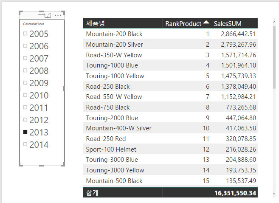Click the table scrollbar up arrow
This screenshot has height=203, width=279.
click(x=274, y=22)
